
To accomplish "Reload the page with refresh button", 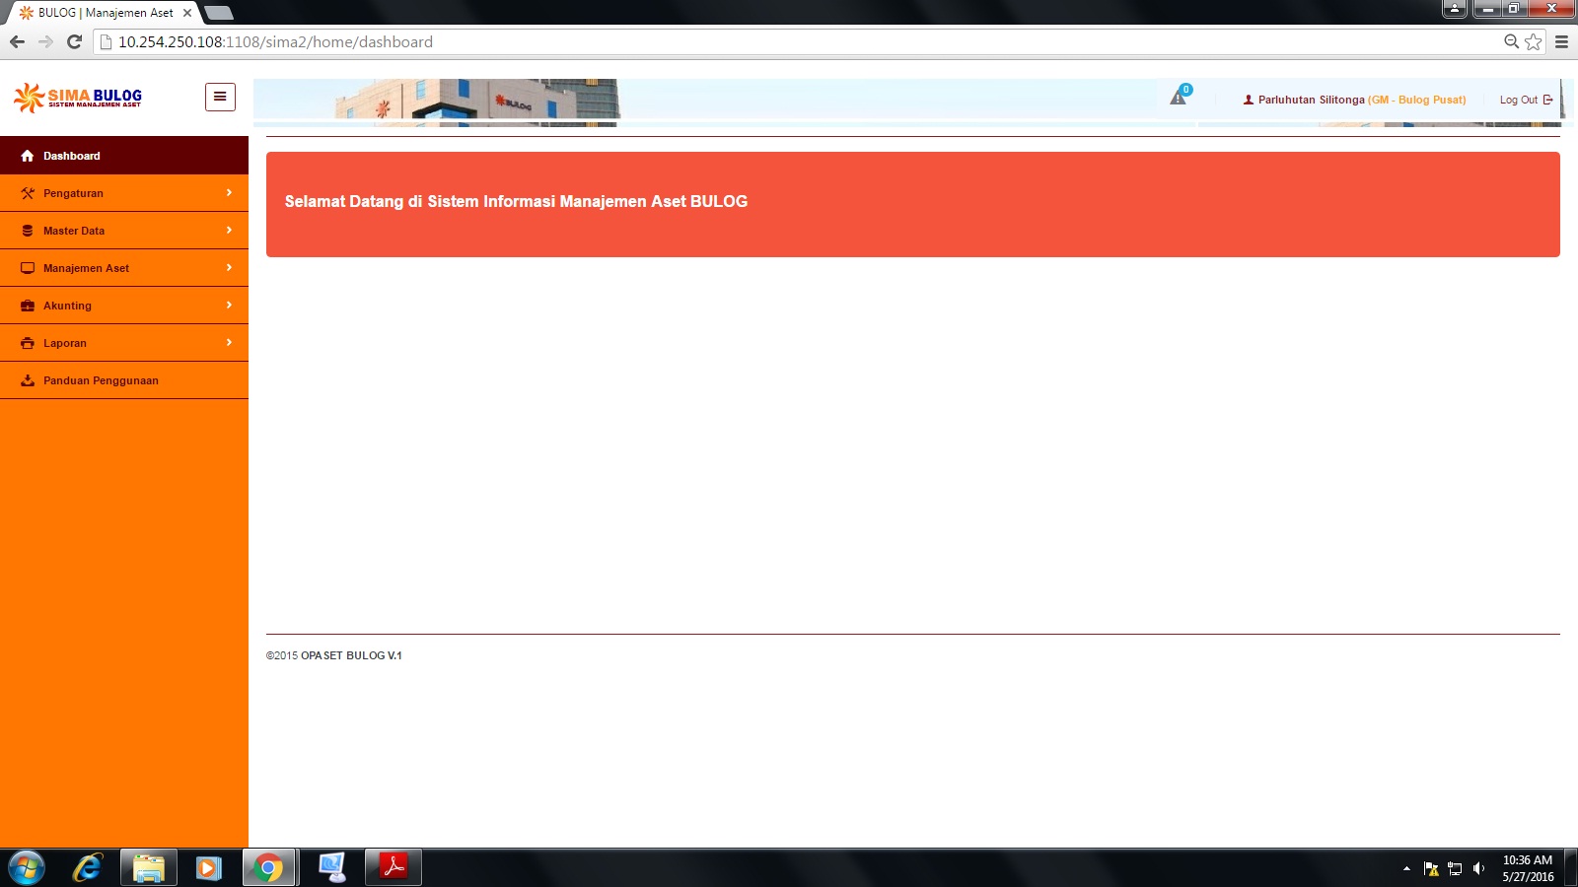I will [x=74, y=41].
